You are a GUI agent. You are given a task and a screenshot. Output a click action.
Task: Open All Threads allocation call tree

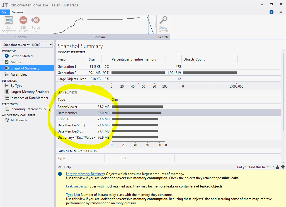click(19, 120)
